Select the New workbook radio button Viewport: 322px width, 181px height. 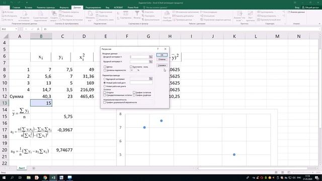(x=105, y=86)
